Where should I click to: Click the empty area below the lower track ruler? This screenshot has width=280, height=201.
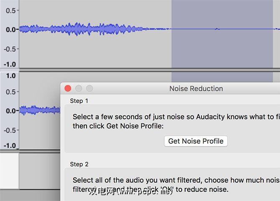click(9, 175)
